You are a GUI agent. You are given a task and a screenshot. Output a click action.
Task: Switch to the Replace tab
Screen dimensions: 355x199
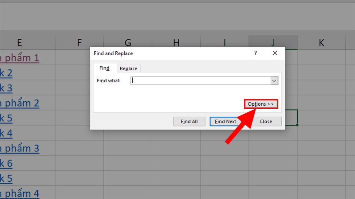point(128,68)
